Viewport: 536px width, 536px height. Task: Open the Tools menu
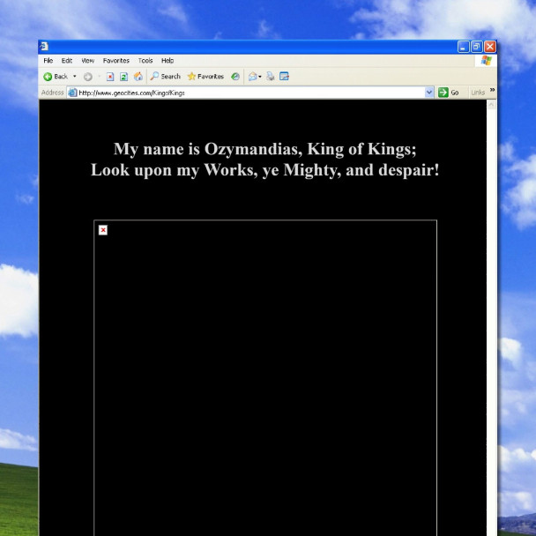145,61
